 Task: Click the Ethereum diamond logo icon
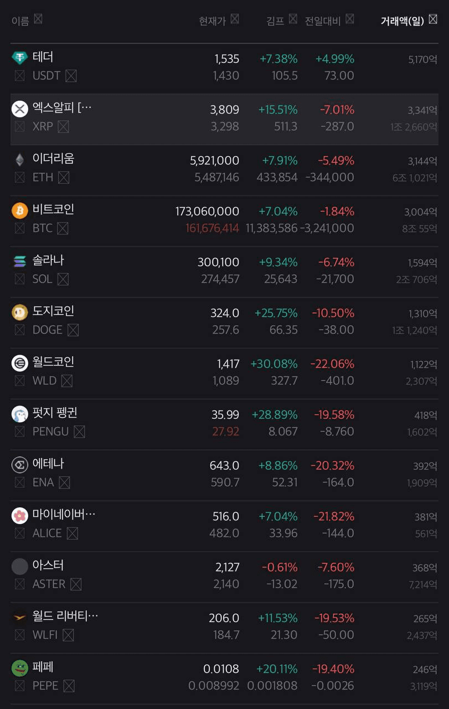tap(20, 160)
